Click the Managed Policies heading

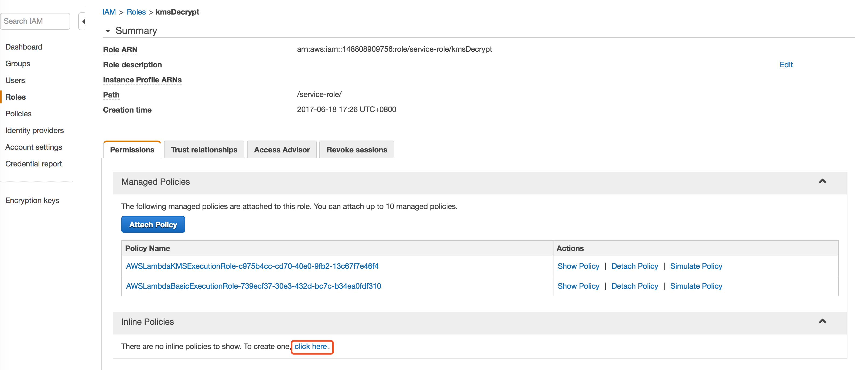[x=156, y=182]
